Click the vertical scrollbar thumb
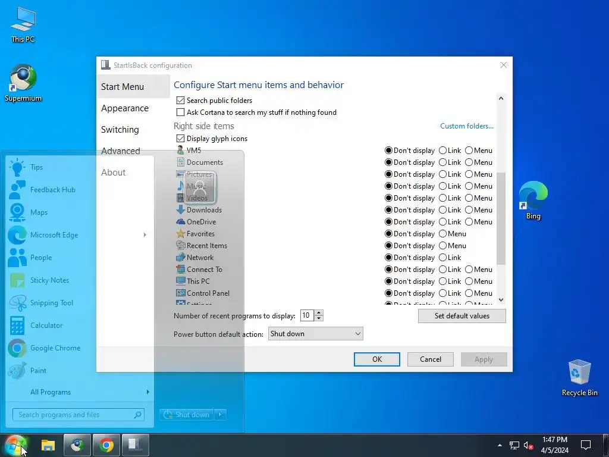Image resolution: width=609 pixels, height=457 pixels. [501, 218]
